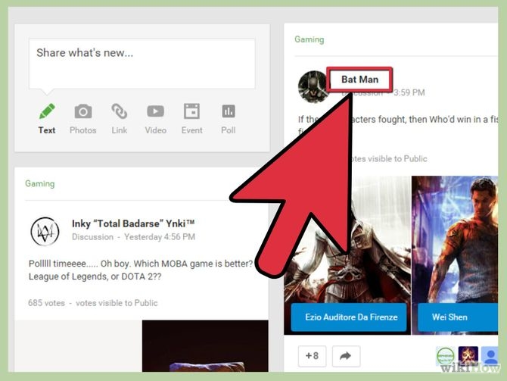The height and width of the screenshot is (381, 507).
Task: Click the MOBA poll question text
Action: [x=141, y=270]
